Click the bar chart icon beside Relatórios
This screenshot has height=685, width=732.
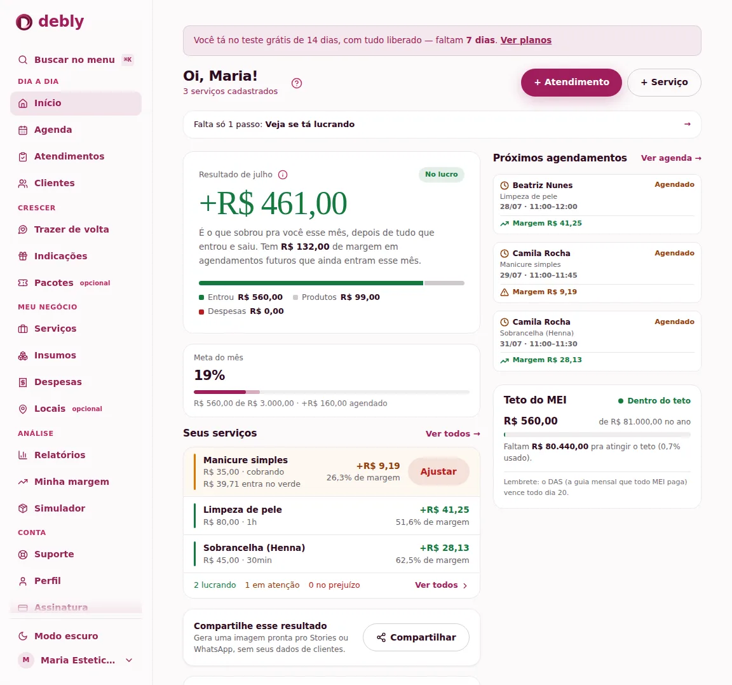[22, 455]
